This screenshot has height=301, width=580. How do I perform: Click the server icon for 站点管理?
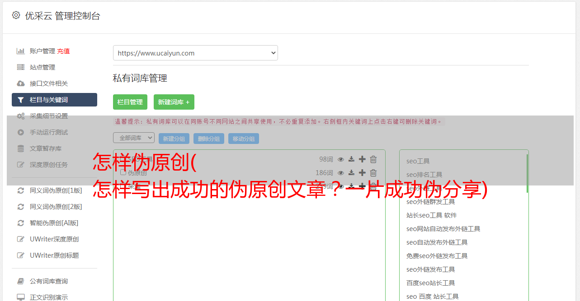[x=21, y=67]
